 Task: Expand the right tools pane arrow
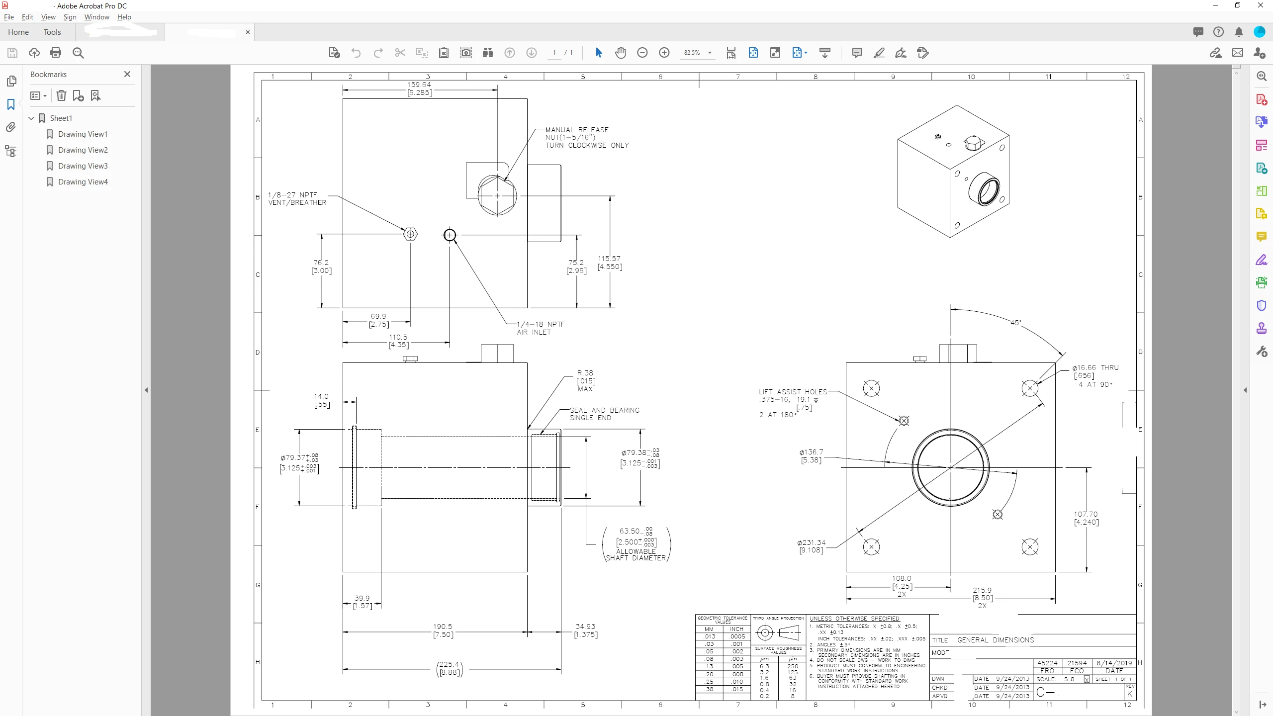click(1245, 390)
